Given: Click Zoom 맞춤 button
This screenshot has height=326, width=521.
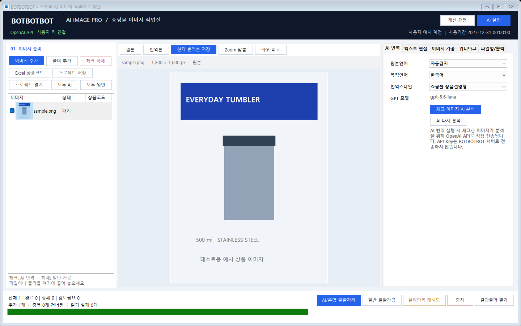Looking at the screenshot, I should pos(236,50).
